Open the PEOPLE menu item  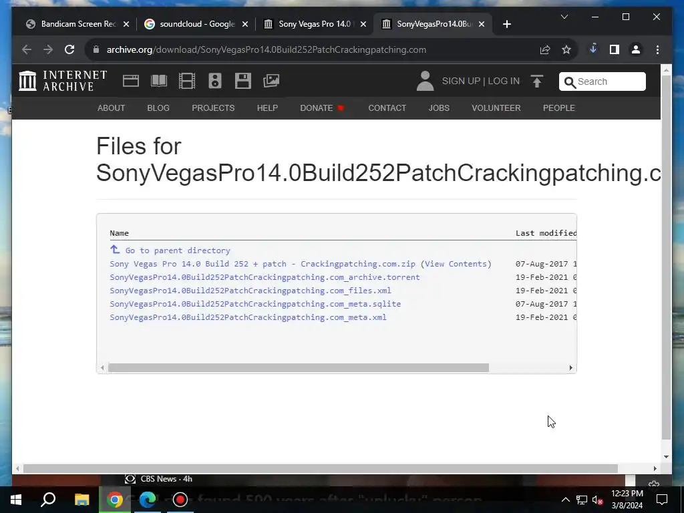coord(559,108)
